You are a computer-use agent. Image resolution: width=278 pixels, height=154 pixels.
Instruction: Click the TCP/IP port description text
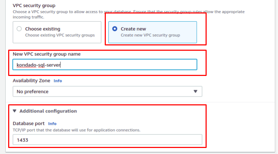[x=76, y=130]
